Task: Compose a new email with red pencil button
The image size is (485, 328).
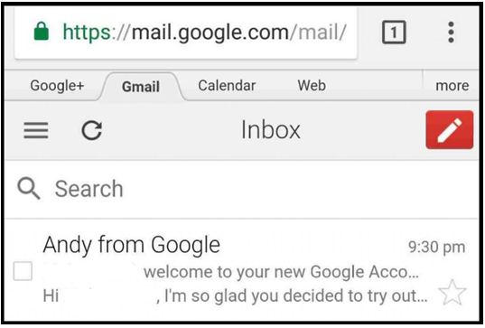Action: [x=449, y=129]
